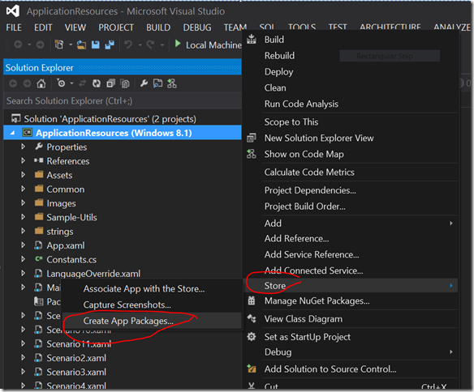The image size is (474, 392).
Task: Click the Refresh icon in Solution Explorer
Action: click(97, 83)
